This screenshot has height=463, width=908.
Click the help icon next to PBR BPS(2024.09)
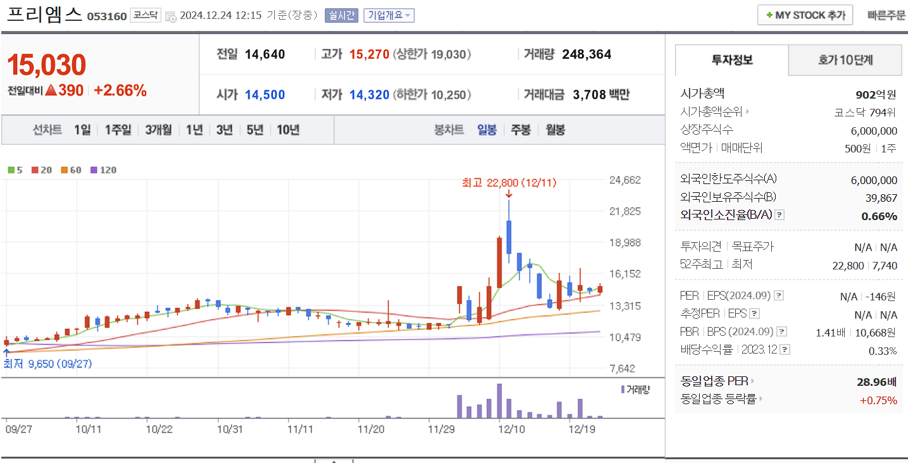(783, 331)
